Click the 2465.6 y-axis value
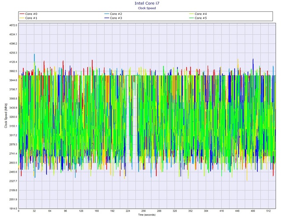 pos(13,172)
